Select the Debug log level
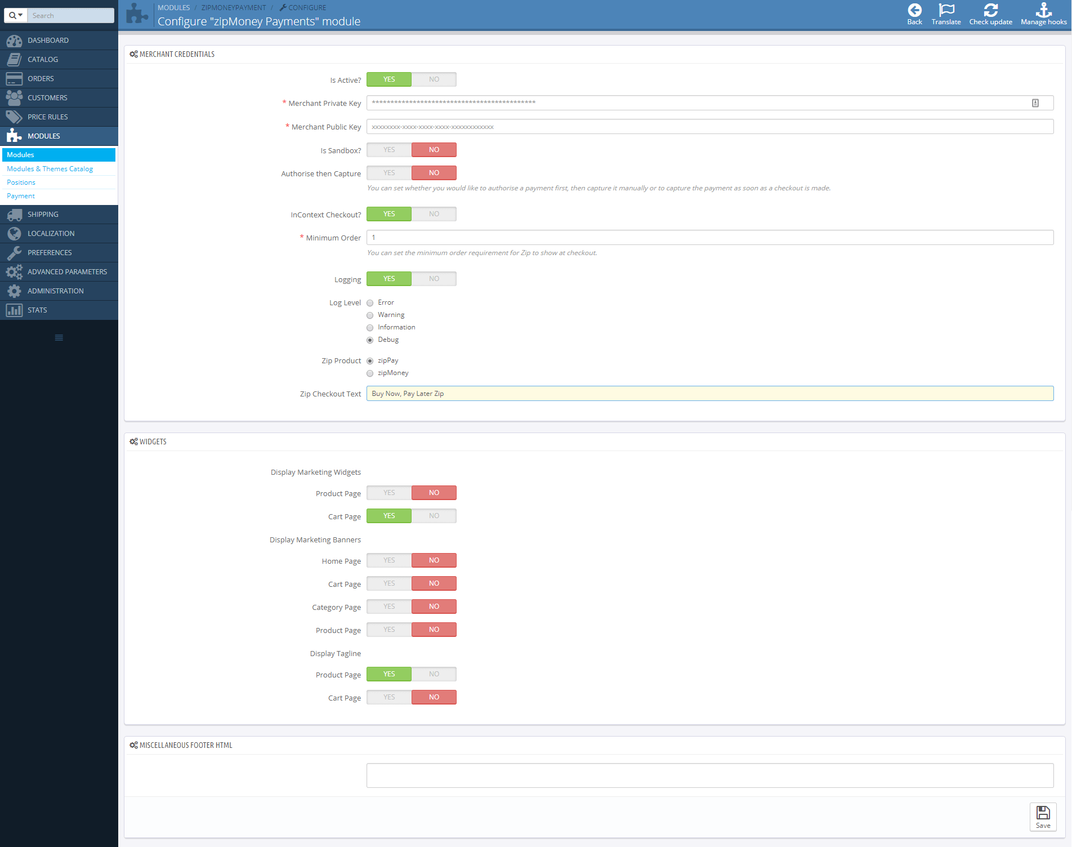The height and width of the screenshot is (847, 1072). (370, 340)
